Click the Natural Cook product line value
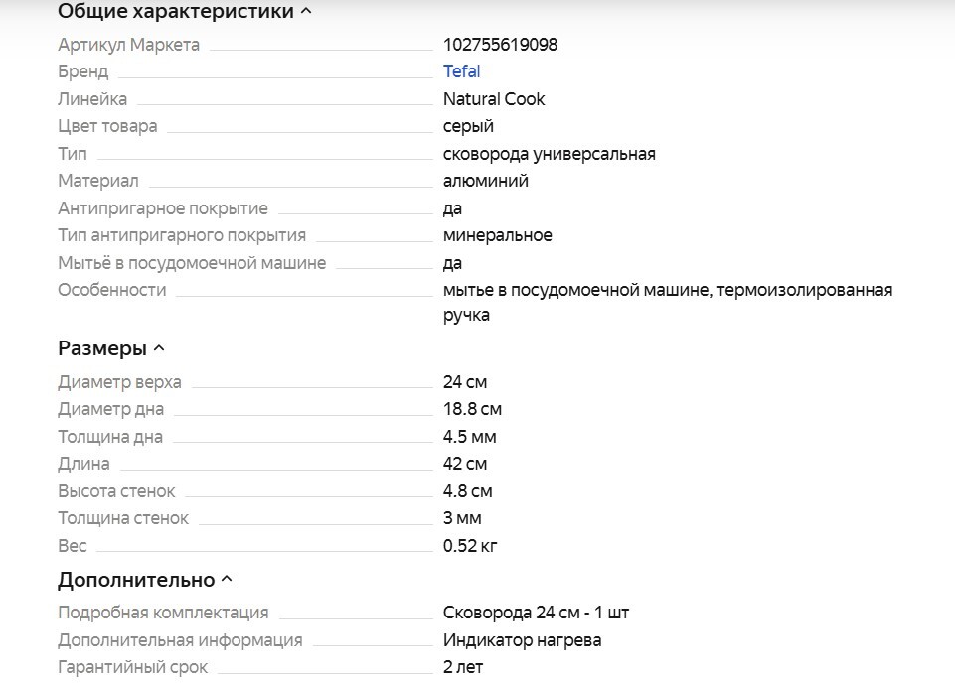The height and width of the screenshot is (685, 955). point(494,99)
